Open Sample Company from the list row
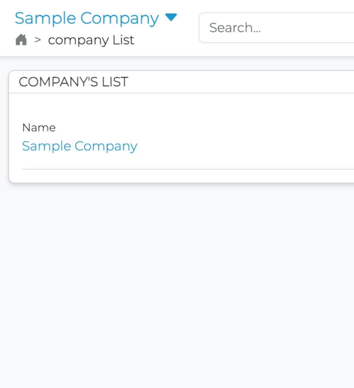 click(80, 146)
